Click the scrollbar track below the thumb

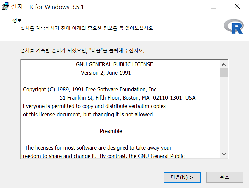(x=224, y=114)
